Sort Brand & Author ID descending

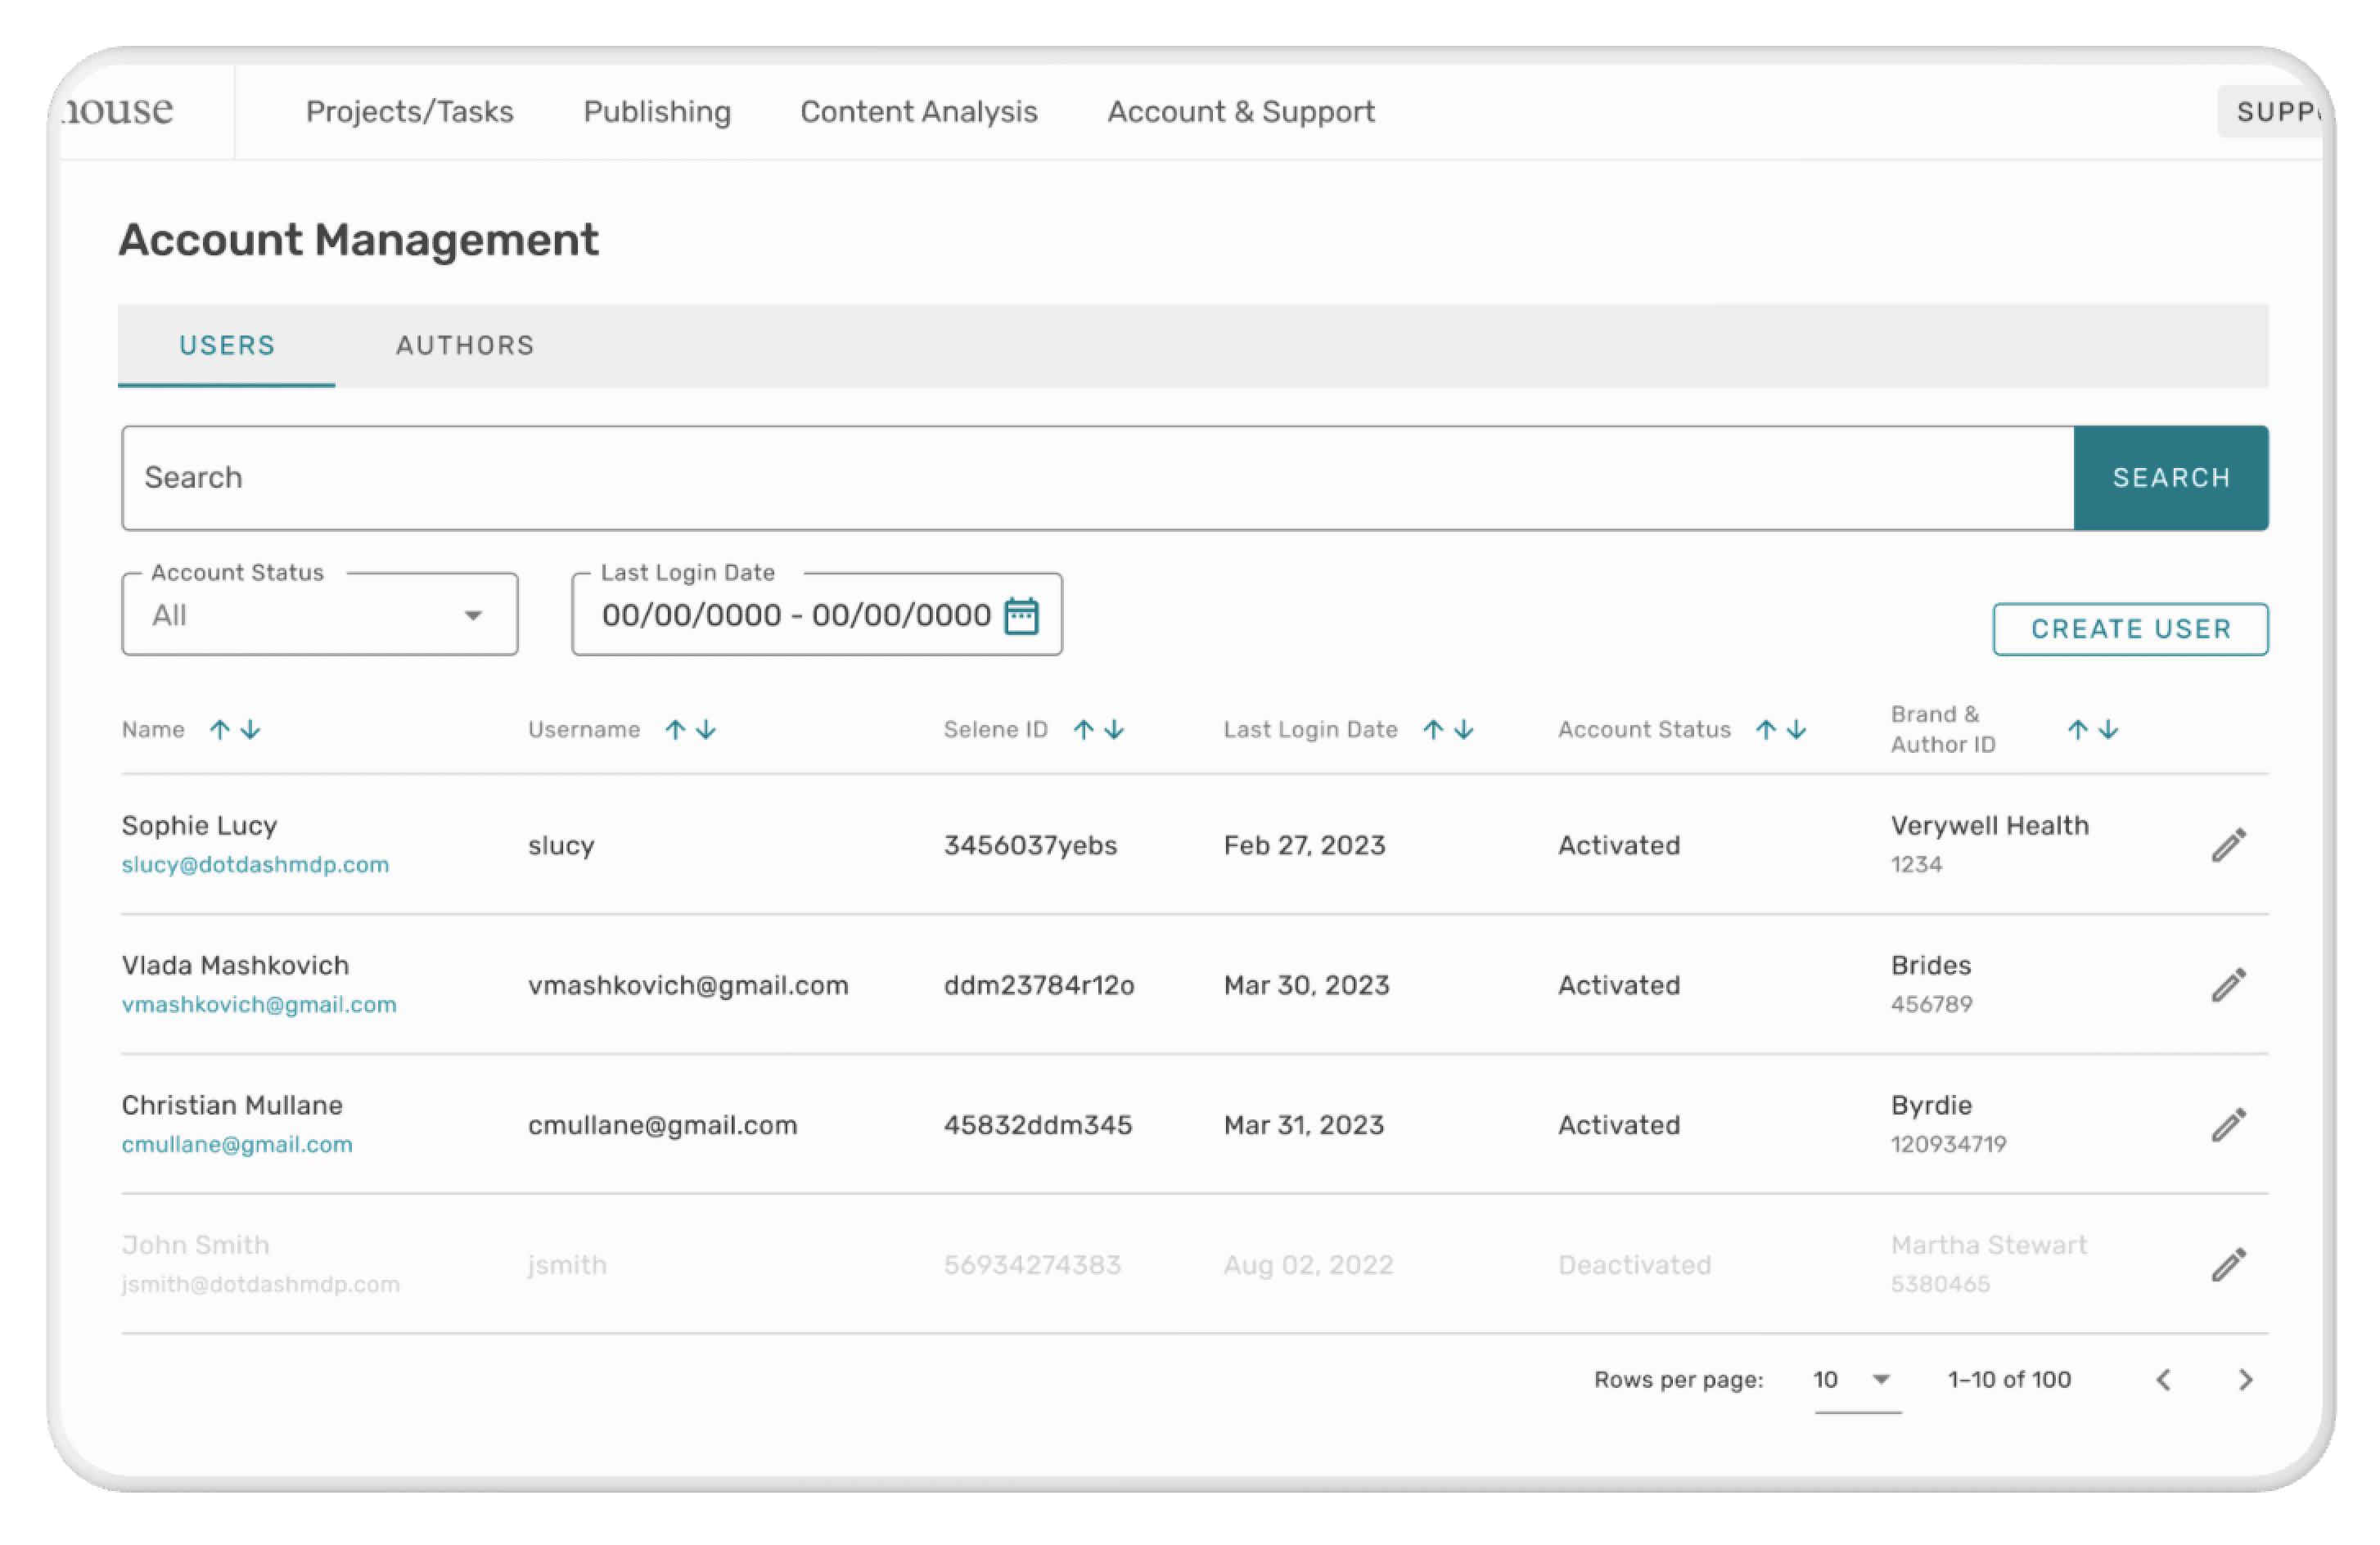click(x=2108, y=730)
